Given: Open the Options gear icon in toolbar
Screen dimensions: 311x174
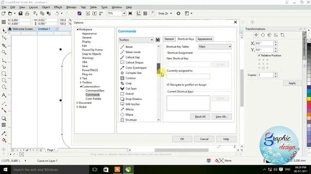Looking at the screenshot, I should pyautogui.click(x=178, y=14).
